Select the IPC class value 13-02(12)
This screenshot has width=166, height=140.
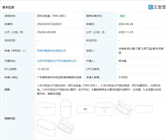(43, 69)
